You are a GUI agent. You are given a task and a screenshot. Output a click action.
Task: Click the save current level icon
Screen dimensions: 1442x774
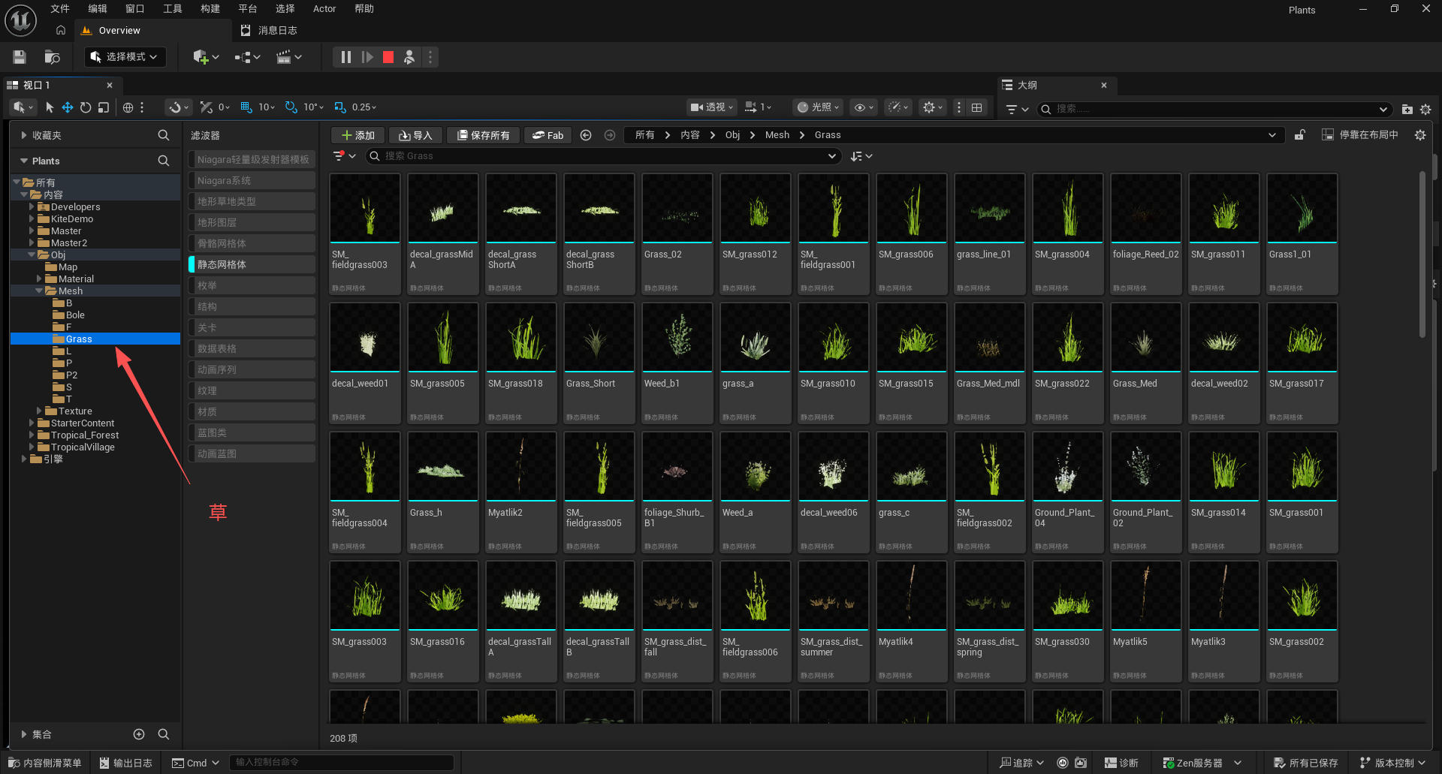tap(20, 57)
